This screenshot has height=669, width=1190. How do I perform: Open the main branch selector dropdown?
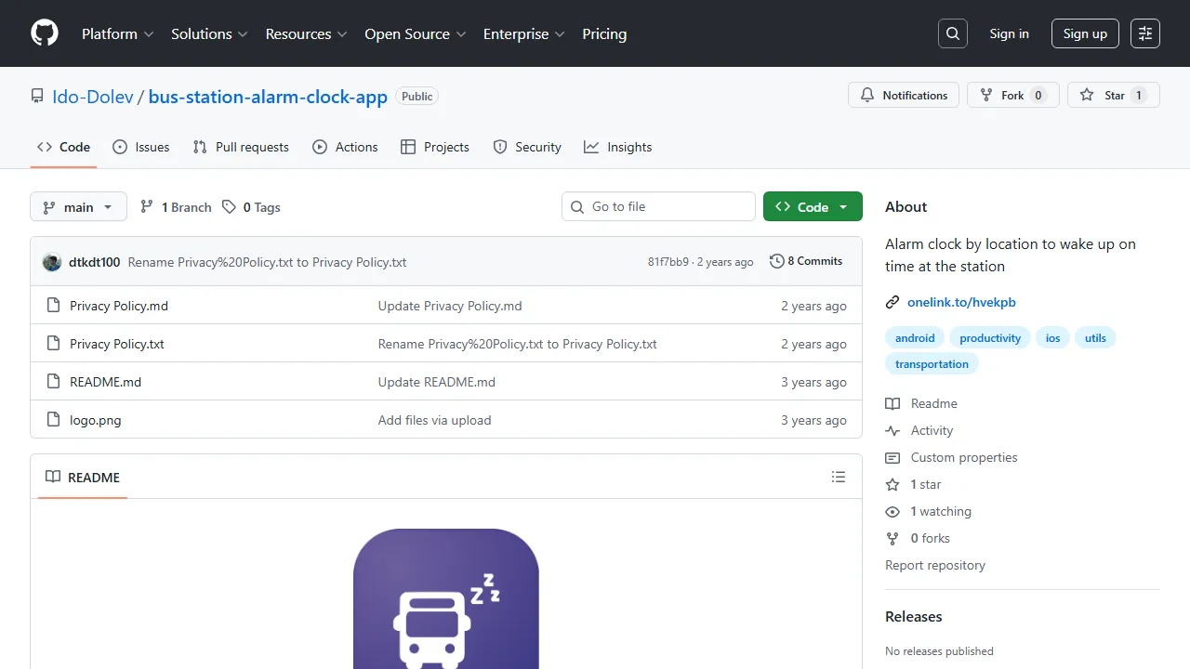tap(78, 206)
